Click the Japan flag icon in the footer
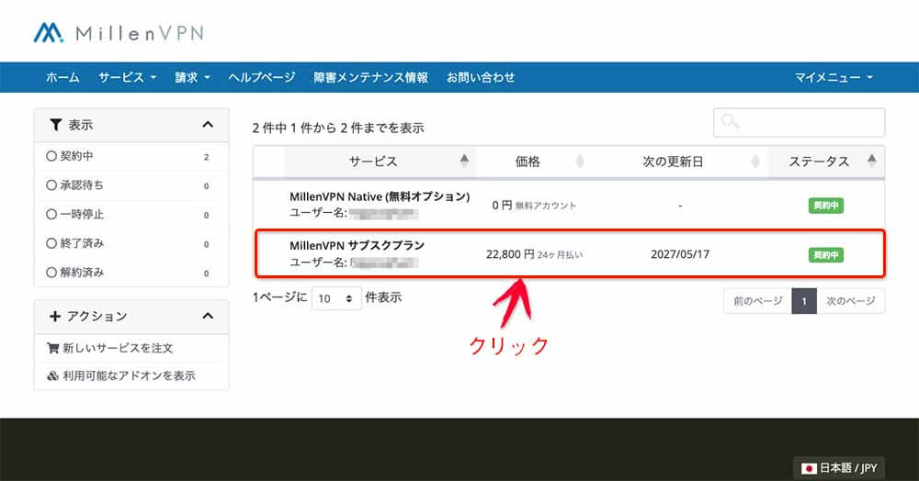The height and width of the screenshot is (481, 919). coord(809,468)
